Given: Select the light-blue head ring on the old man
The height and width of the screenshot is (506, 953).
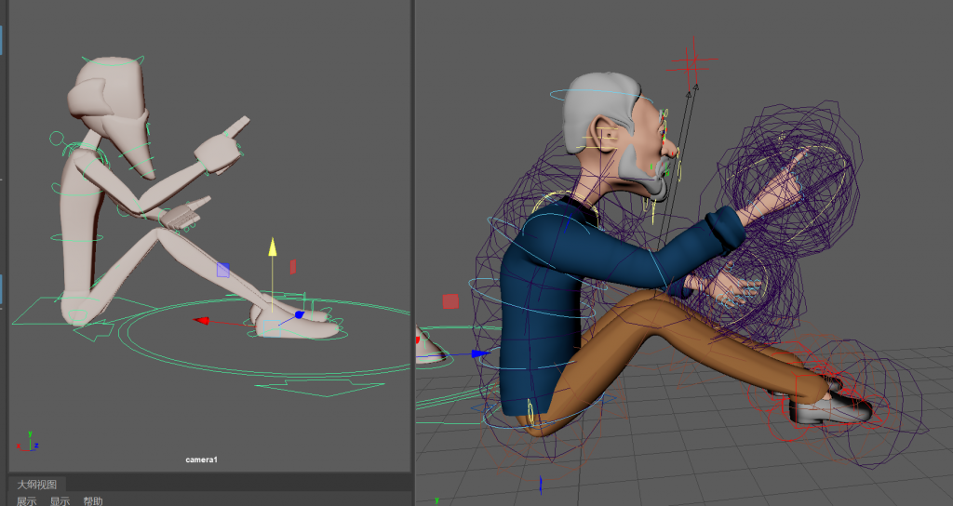Looking at the screenshot, I should [x=602, y=97].
